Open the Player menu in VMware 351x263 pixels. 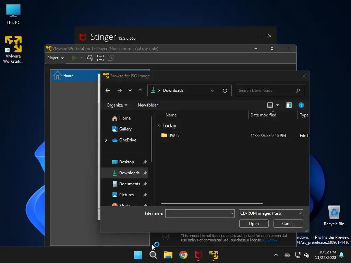tap(56, 58)
